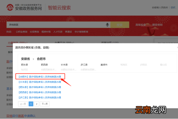The image size is (178, 119).
Task: Select hot word 人才引进
Action: 58,32
